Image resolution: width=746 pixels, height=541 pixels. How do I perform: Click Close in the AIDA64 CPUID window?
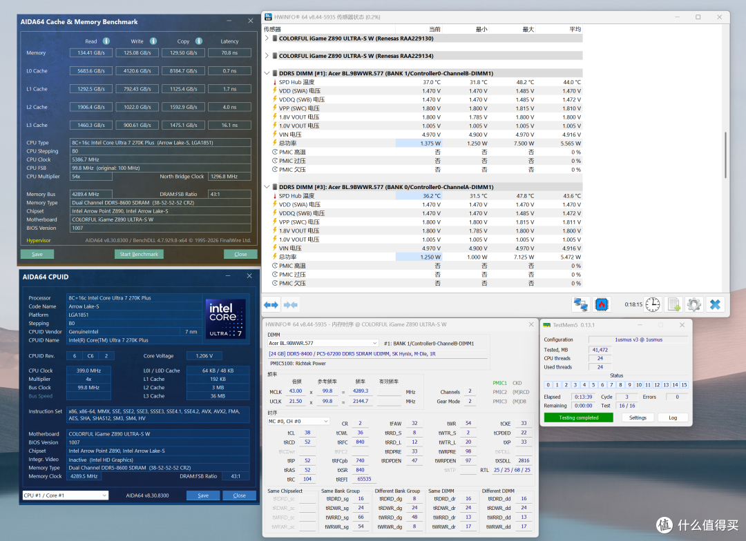[x=239, y=495]
